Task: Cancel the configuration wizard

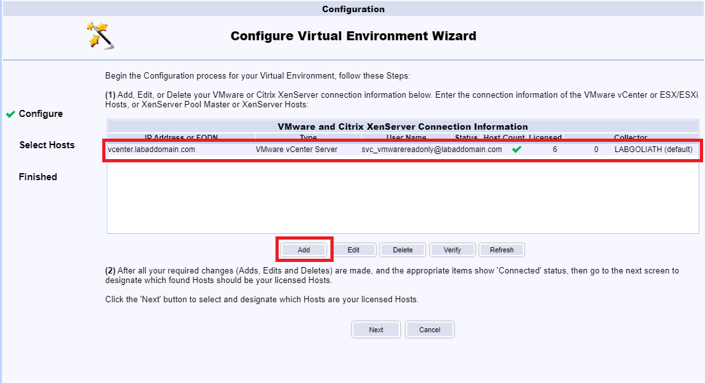Action: tap(430, 330)
